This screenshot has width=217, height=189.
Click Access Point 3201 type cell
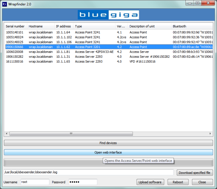click(88, 47)
